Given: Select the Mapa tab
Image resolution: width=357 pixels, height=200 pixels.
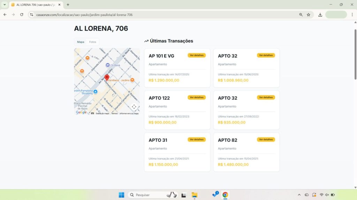Looking at the screenshot, I should click(81, 42).
